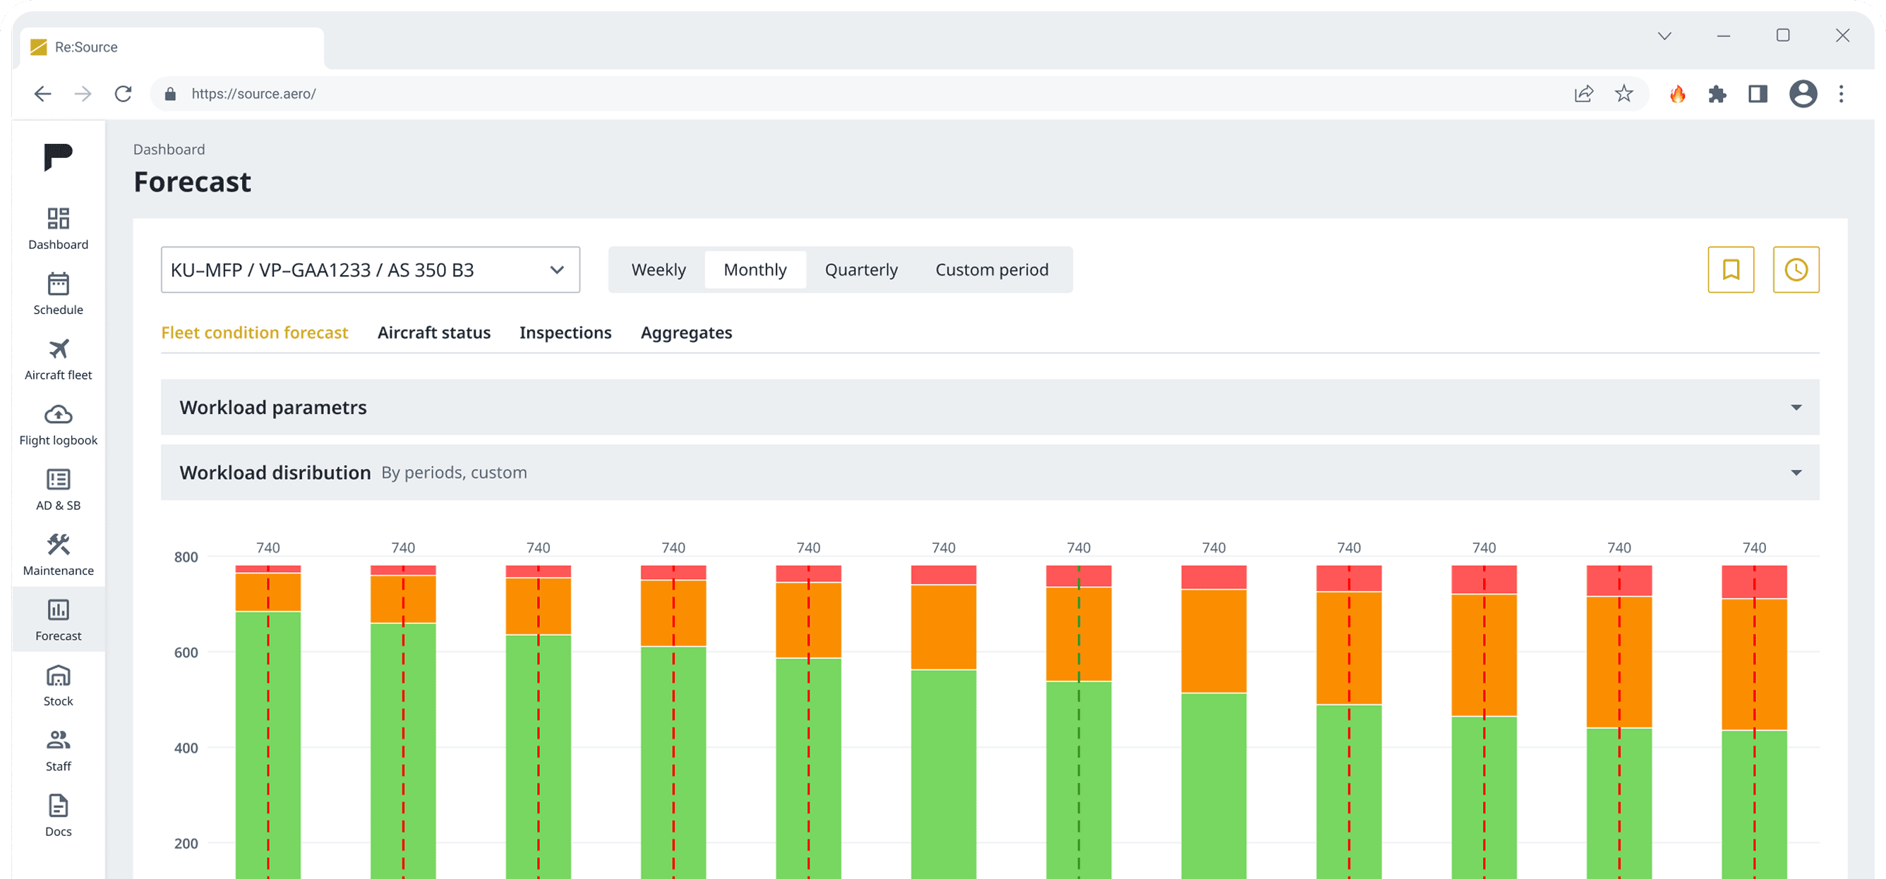Collapse the Workload disribution section
The width and height of the screenshot is (1886, 879).
(990, 472)
